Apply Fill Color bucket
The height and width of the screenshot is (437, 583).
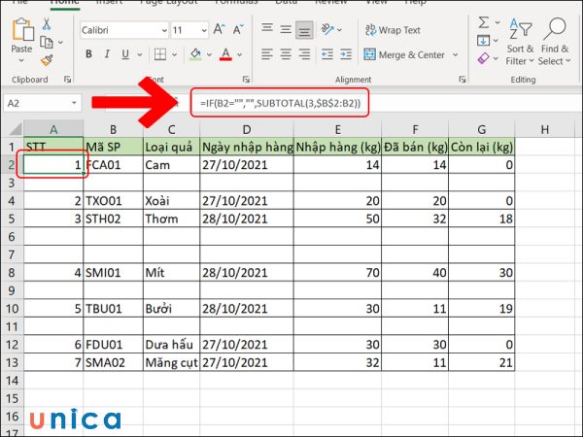pos(195,54)
